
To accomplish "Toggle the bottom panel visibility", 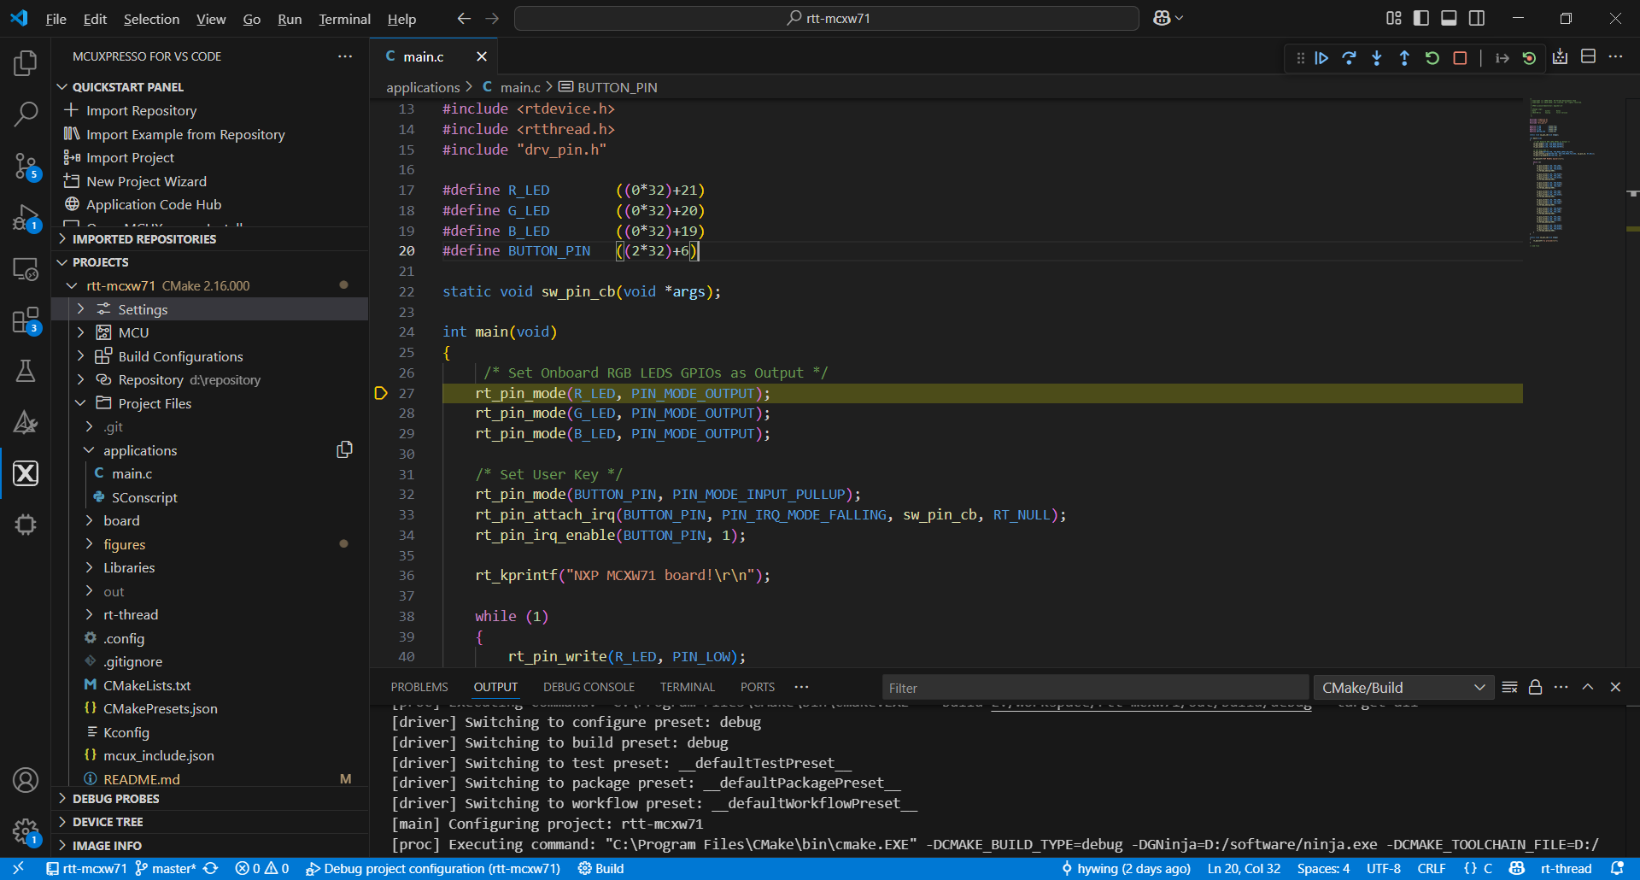I will [x=1449, y=18].
